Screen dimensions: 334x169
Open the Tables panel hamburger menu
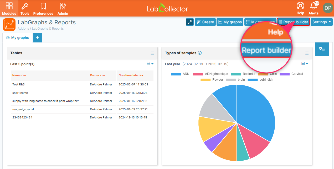coord(152,53)
